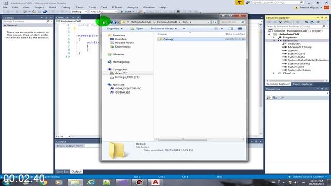Switch to the Class1.cs editor tab
331x186 pixels.
pos(63,18)
